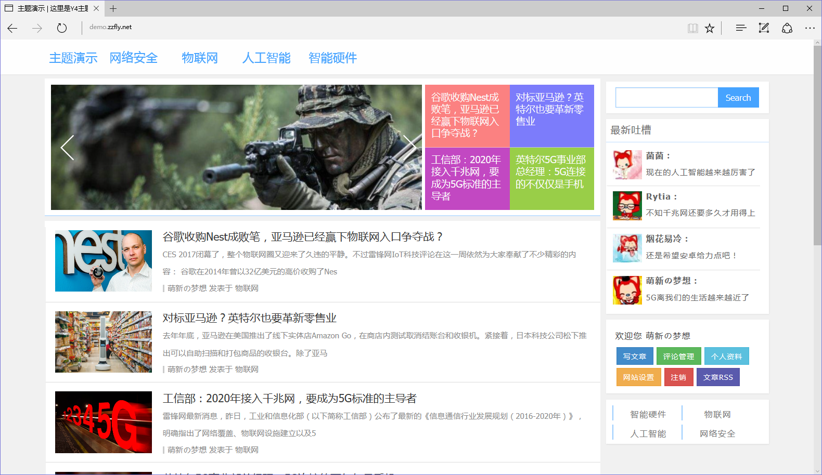The image size is (822, 475).
Task: Open 智能硬件 category in sidebar
Action: pos(648,414)
